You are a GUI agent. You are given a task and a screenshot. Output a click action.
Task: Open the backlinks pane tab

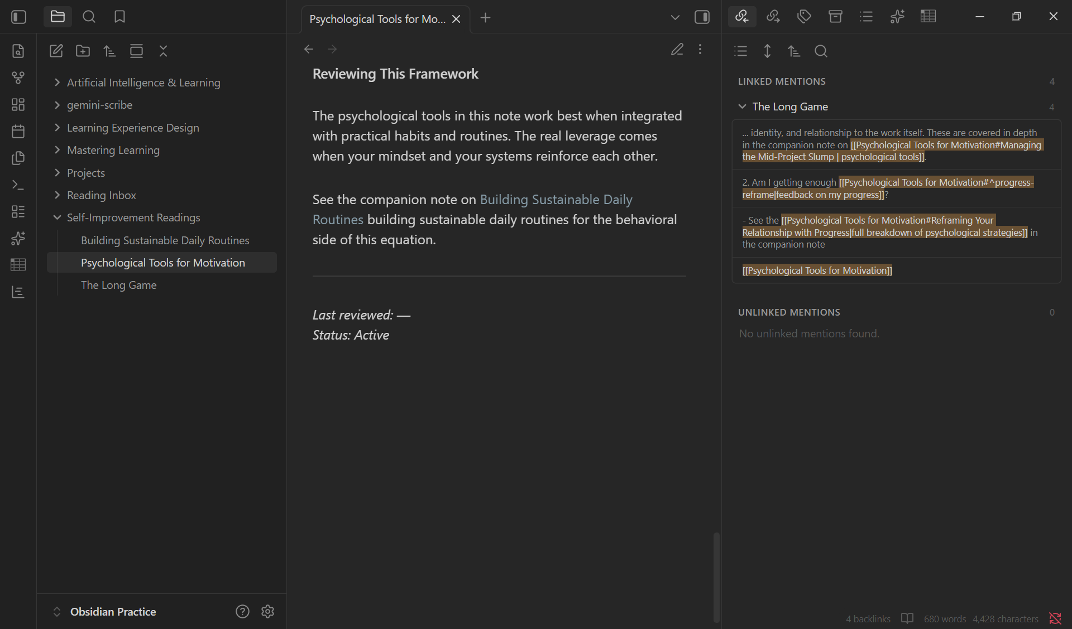pyautogui.click(x=742, y=17)
